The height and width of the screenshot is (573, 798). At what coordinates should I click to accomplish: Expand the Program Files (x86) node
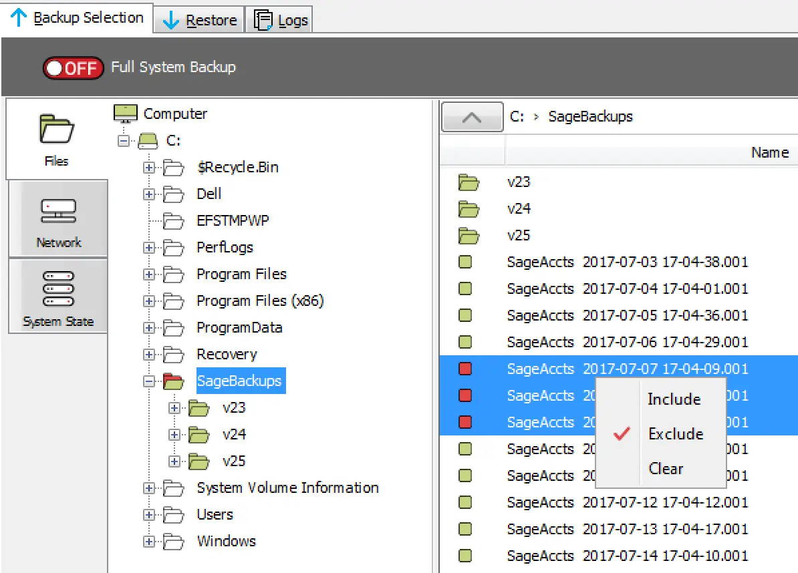tap(148, 301)
